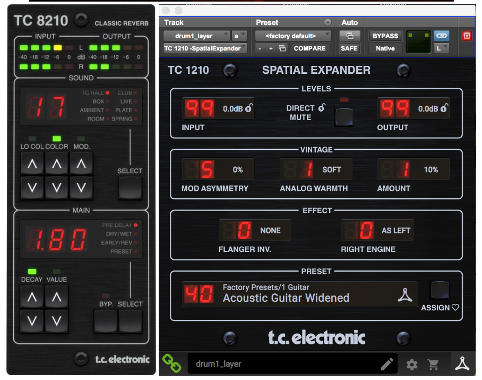This screenshot has height=380, width=482.
Task: Click the ANALOG WARMTH SOFT display
Action: 316,169
